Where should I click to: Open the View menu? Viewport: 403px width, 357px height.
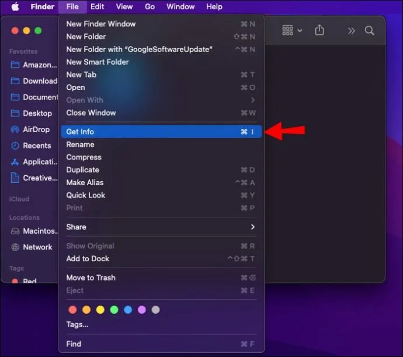tap(124, 6)
